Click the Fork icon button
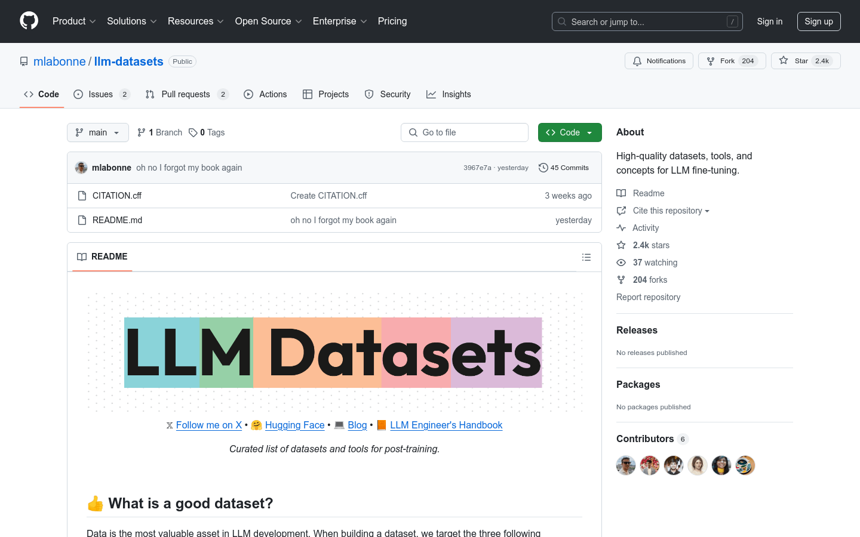This screenshot has height=537, width=860. coord(732,61)
